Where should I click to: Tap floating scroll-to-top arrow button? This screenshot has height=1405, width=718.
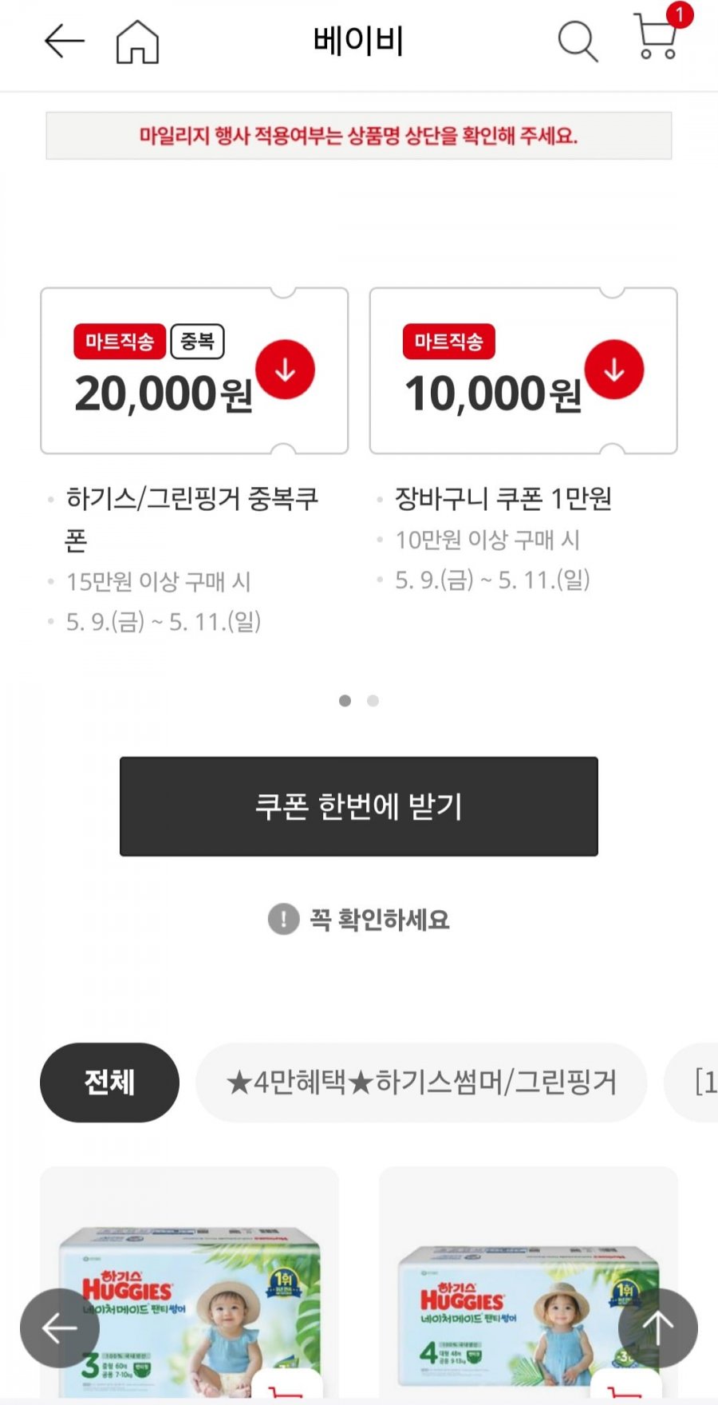[657, 1328]
